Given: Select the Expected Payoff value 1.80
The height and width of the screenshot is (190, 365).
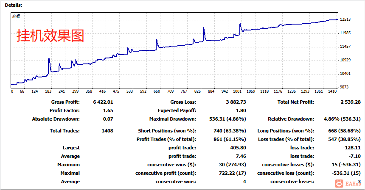Looking at the screenshot, I should 241,111.
